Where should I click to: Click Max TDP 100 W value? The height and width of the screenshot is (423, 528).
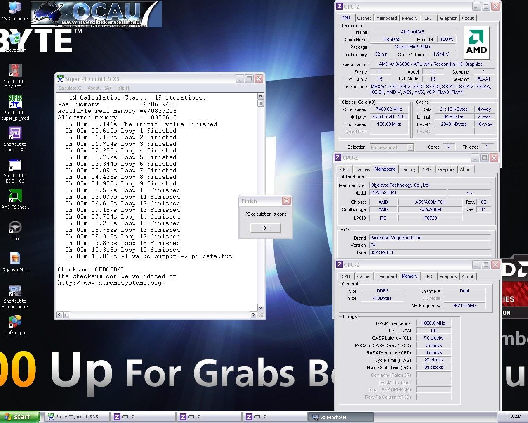(x=446, y=40)
